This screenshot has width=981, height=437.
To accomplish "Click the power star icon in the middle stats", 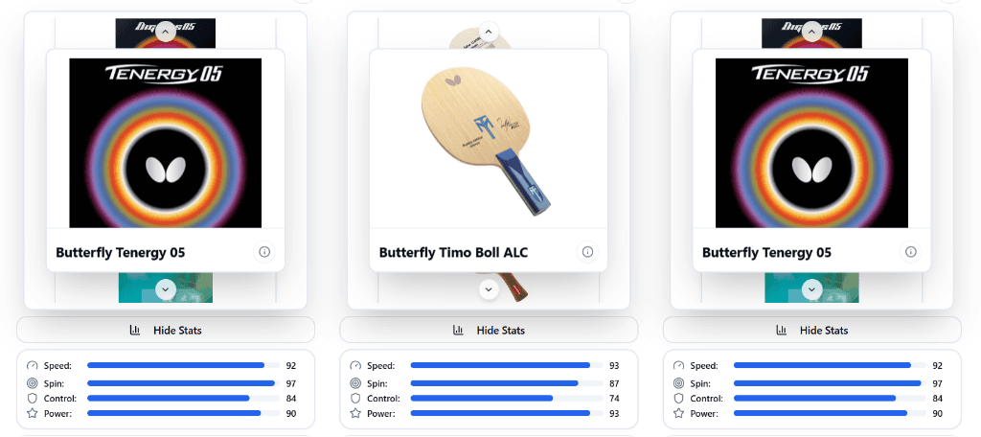I will (355, 413).
